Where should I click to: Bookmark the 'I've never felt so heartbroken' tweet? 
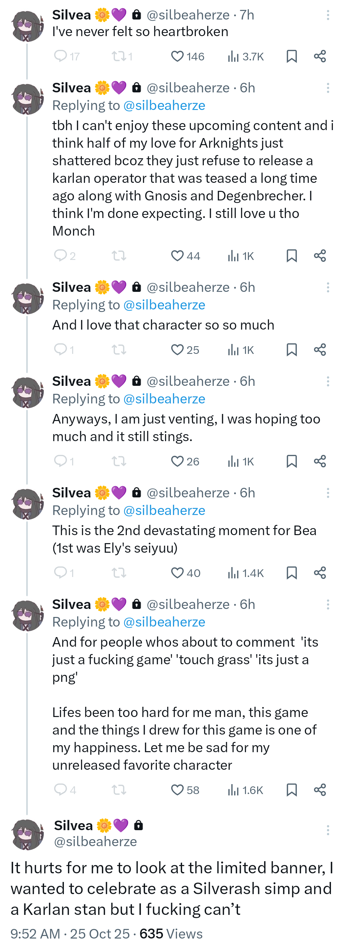click(292, 57)
